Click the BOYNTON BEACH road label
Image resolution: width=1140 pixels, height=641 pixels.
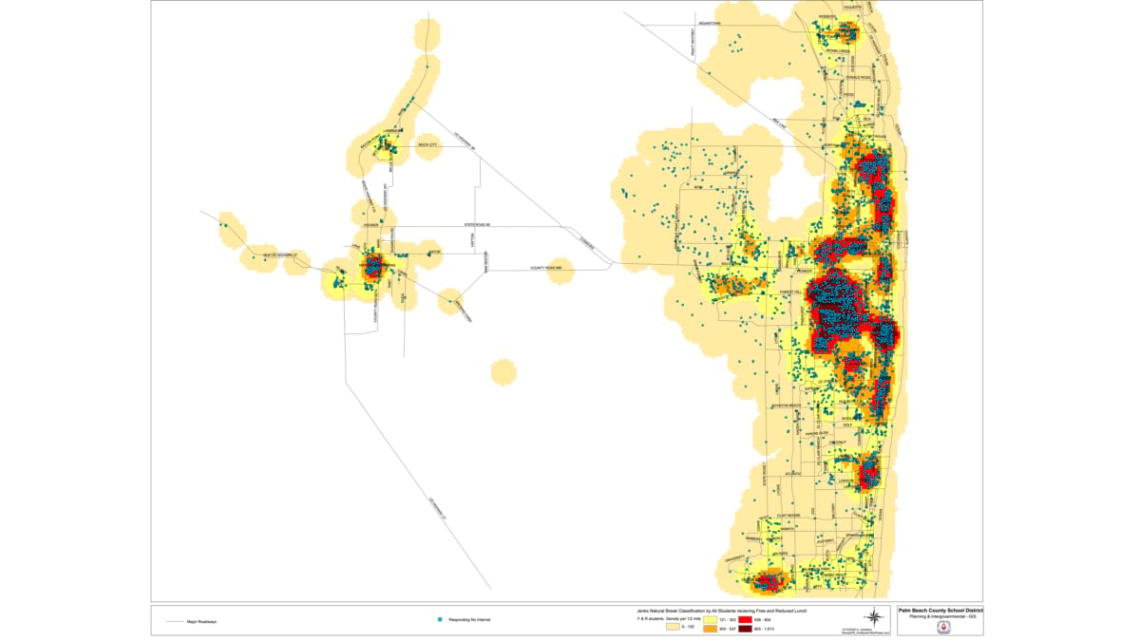point(786,405)
